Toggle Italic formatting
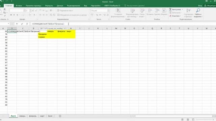 (x=14, y=15)
